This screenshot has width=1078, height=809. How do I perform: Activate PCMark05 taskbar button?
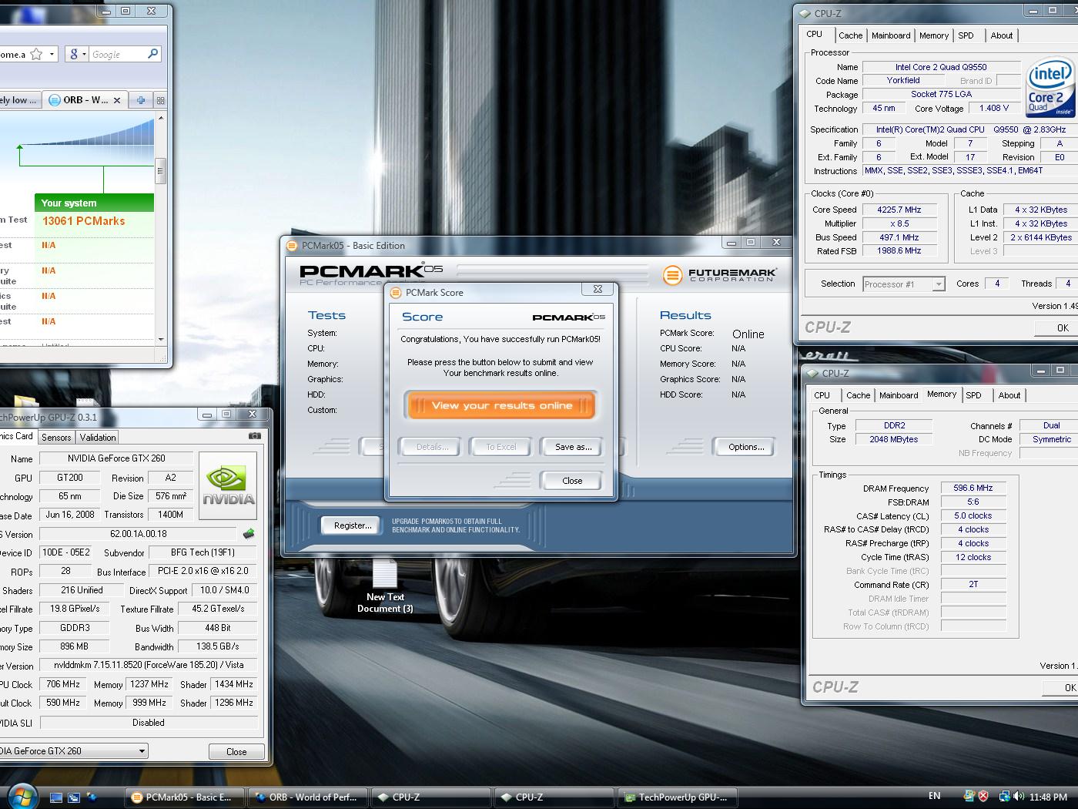[x=185, y=797]
